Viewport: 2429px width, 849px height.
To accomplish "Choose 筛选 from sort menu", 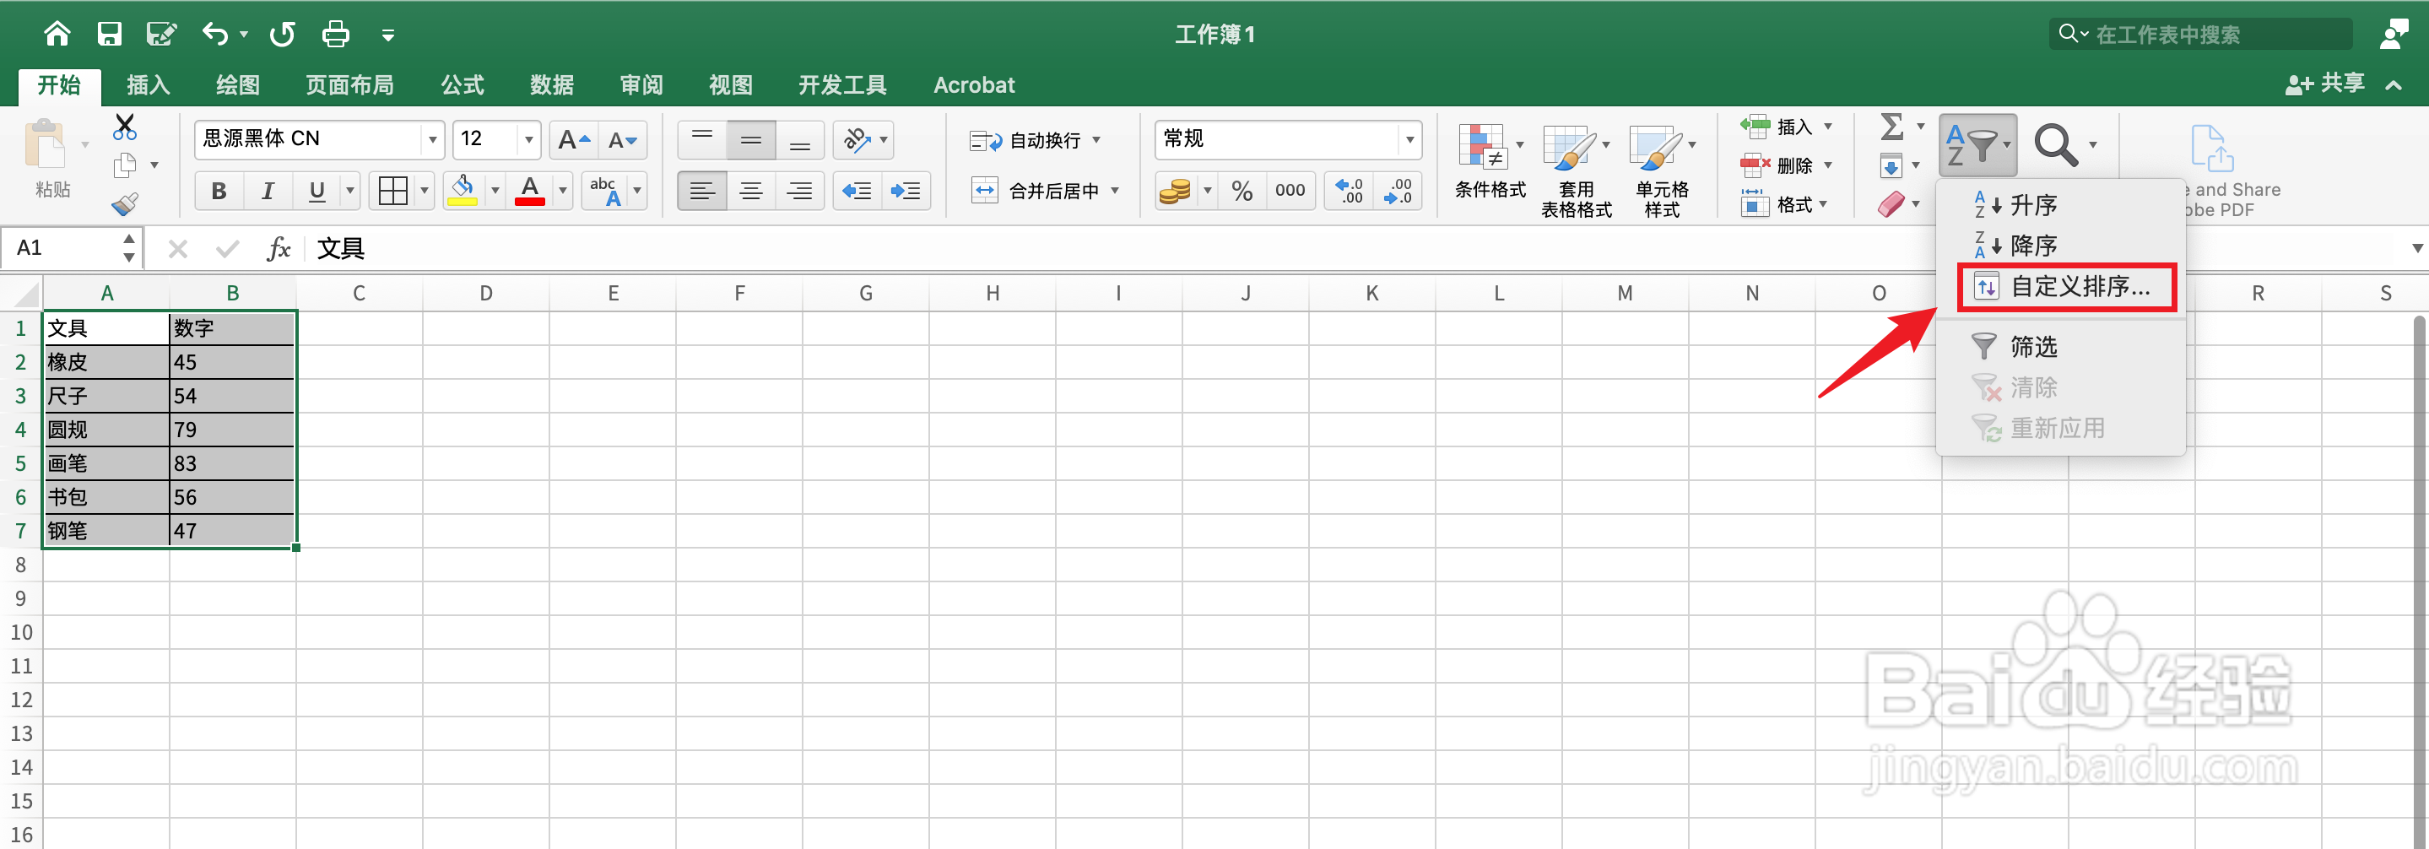I will pyautogui.click(x=2060, y=346).
